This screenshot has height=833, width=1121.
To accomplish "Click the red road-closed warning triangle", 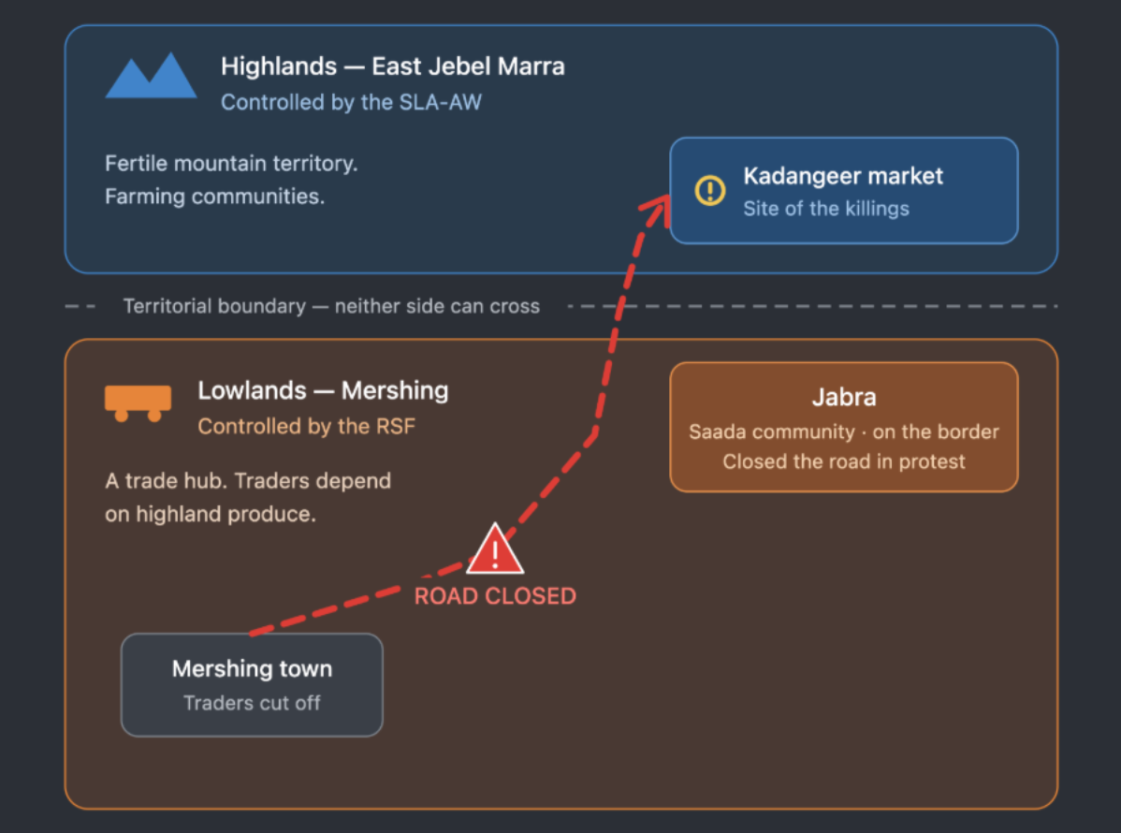I will pos(495,549).
